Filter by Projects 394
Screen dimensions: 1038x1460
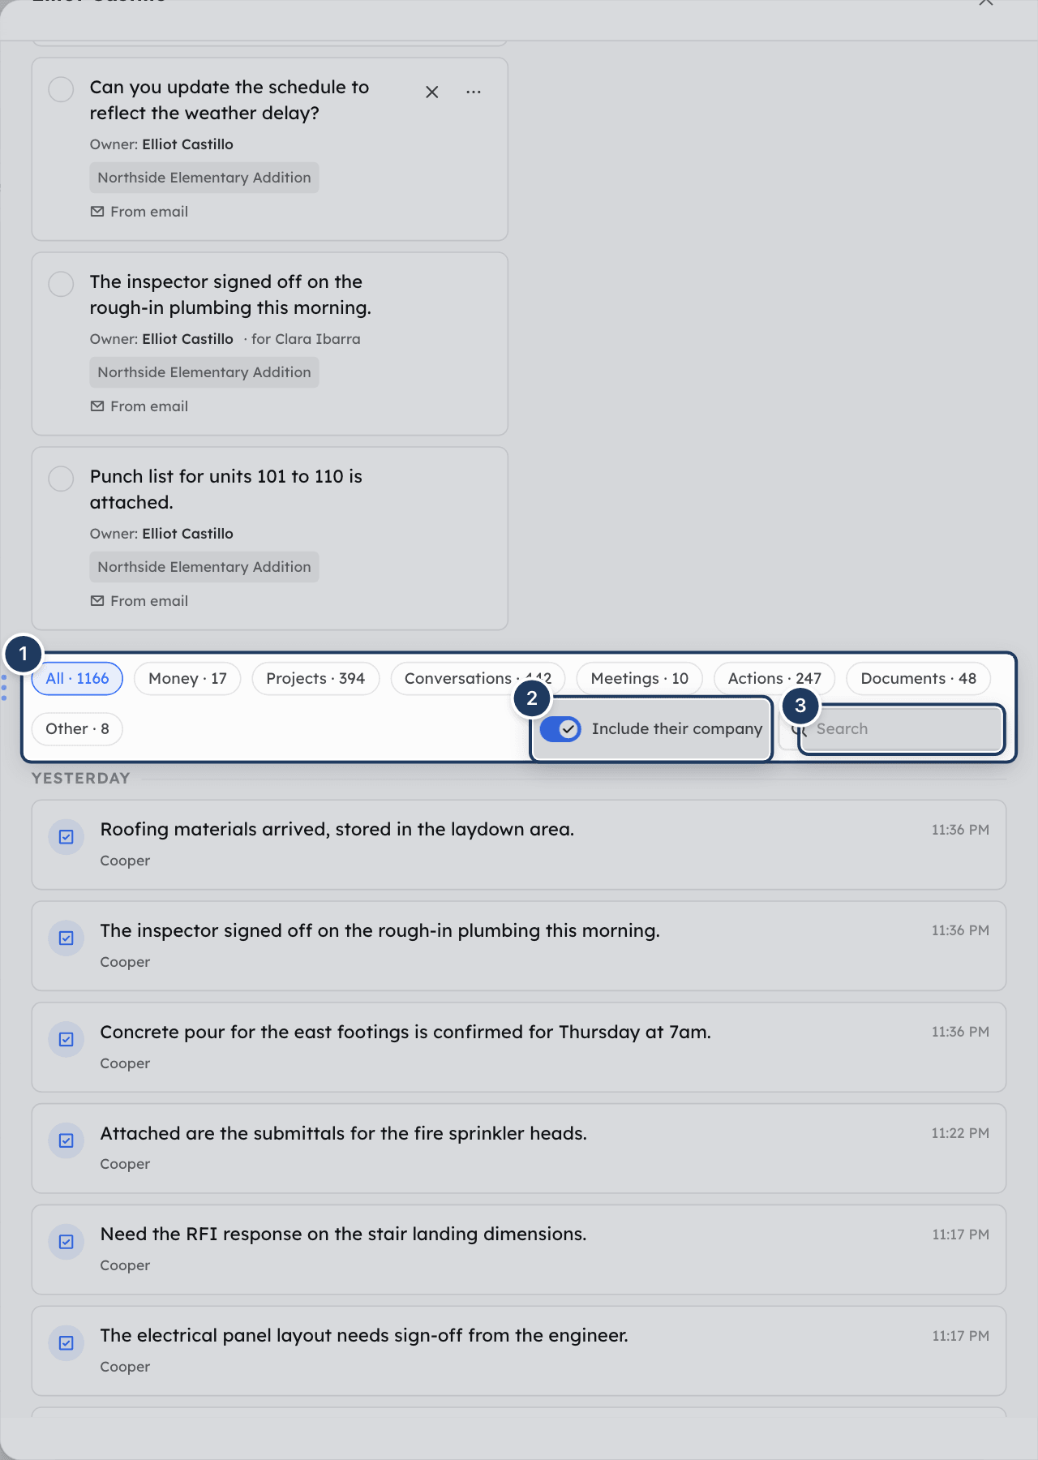point(315,679)
